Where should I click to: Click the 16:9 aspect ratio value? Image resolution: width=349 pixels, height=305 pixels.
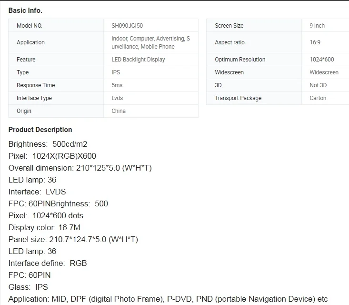tap(315, 42)
